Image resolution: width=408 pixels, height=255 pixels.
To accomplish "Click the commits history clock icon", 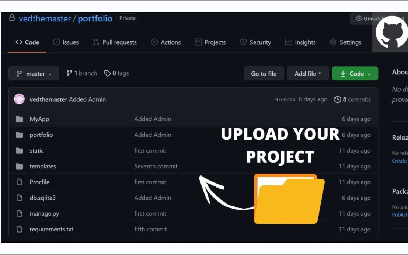I will [338, 99].
